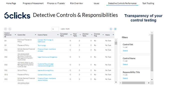Click the Filters panel vertical scrollbar thumb
The height and width of the screenshot is (90, 172).
(x=152, y=53)
